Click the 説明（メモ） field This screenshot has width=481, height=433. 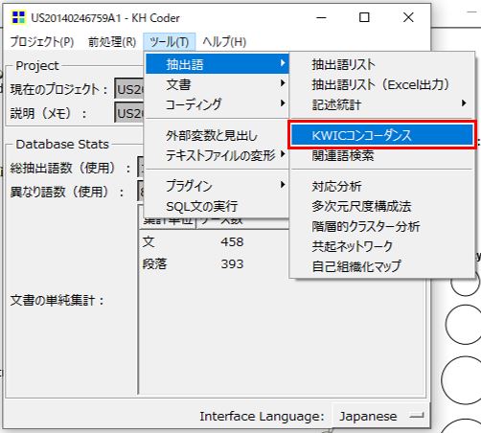(129, 112)
